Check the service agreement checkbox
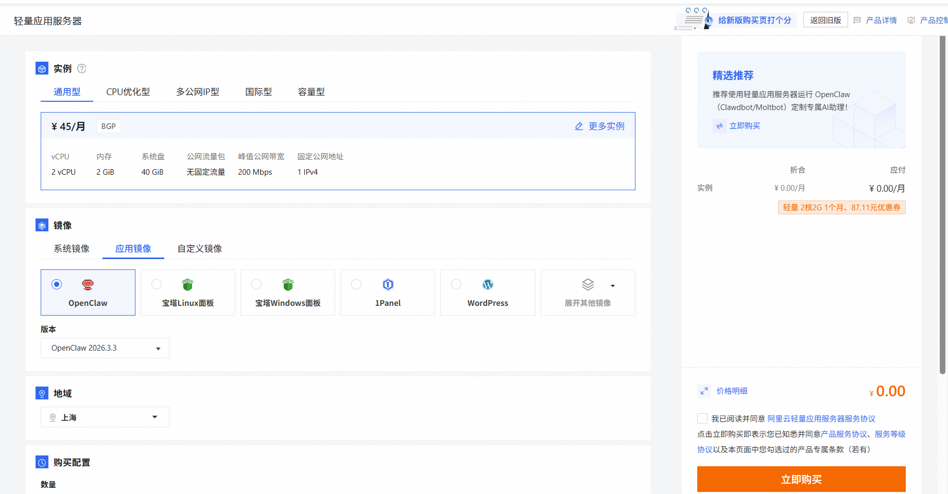This screenshot has height=494, width=948. (x=702, y=418)
